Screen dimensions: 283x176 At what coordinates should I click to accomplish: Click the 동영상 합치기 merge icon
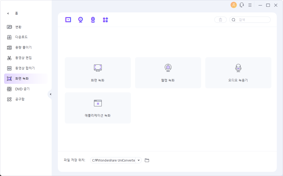click(9, 68)
